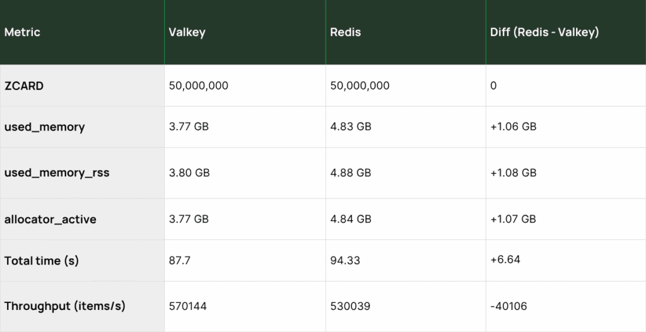Select Valkey's throughput value 570144

point(188,306)
